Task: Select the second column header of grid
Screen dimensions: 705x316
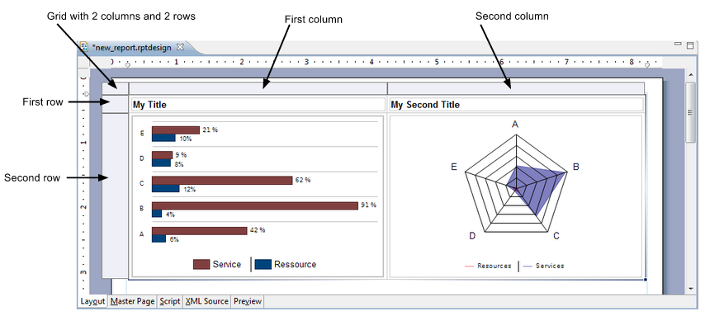Action: (x=516, y=88)
